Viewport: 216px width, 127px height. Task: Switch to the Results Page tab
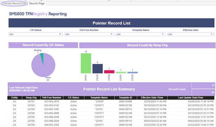coord(37,4)
